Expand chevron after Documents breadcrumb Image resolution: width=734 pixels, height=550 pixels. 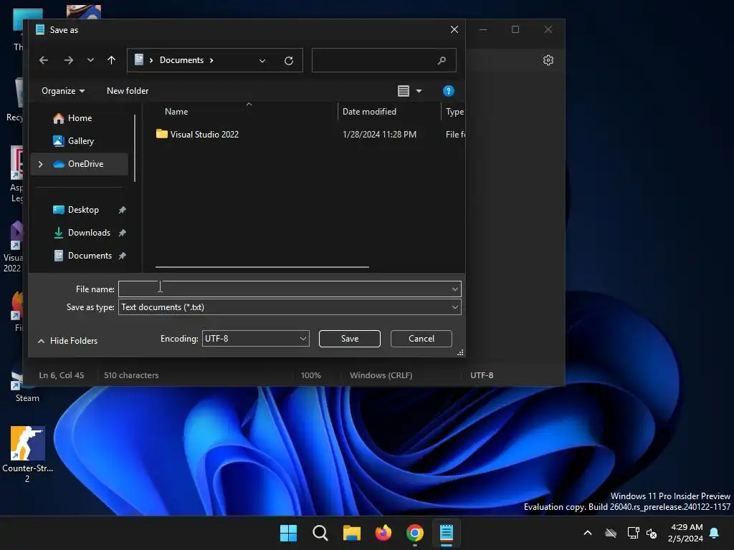(x=211, y=60)
